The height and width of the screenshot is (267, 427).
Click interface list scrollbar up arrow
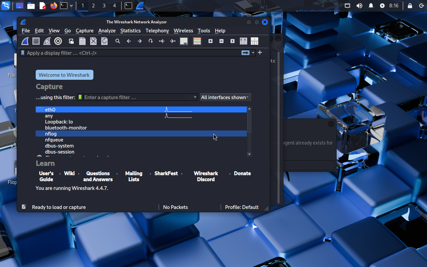coord(249,109)
